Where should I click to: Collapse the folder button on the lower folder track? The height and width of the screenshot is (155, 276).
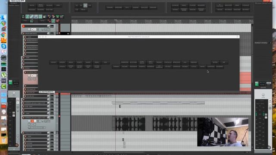(57, 133)
